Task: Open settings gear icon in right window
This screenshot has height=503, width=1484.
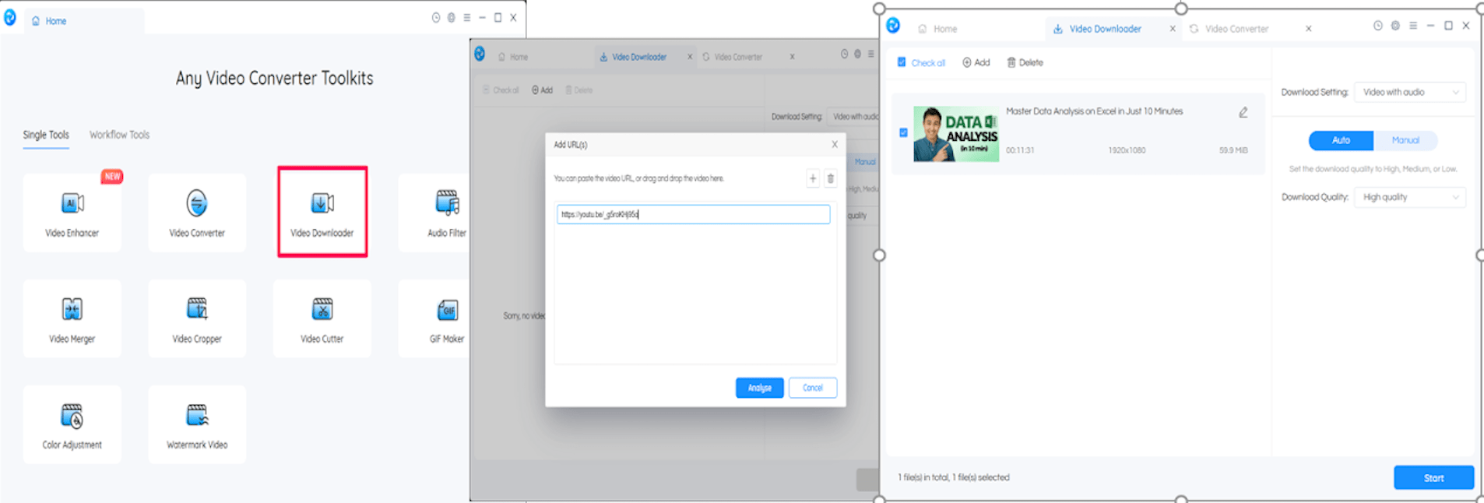Action: (x=1395, y=26)
